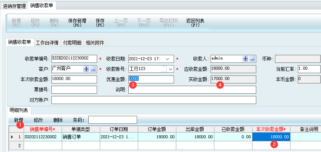Switch to 进销存管理 top tab

coord(14,6)
